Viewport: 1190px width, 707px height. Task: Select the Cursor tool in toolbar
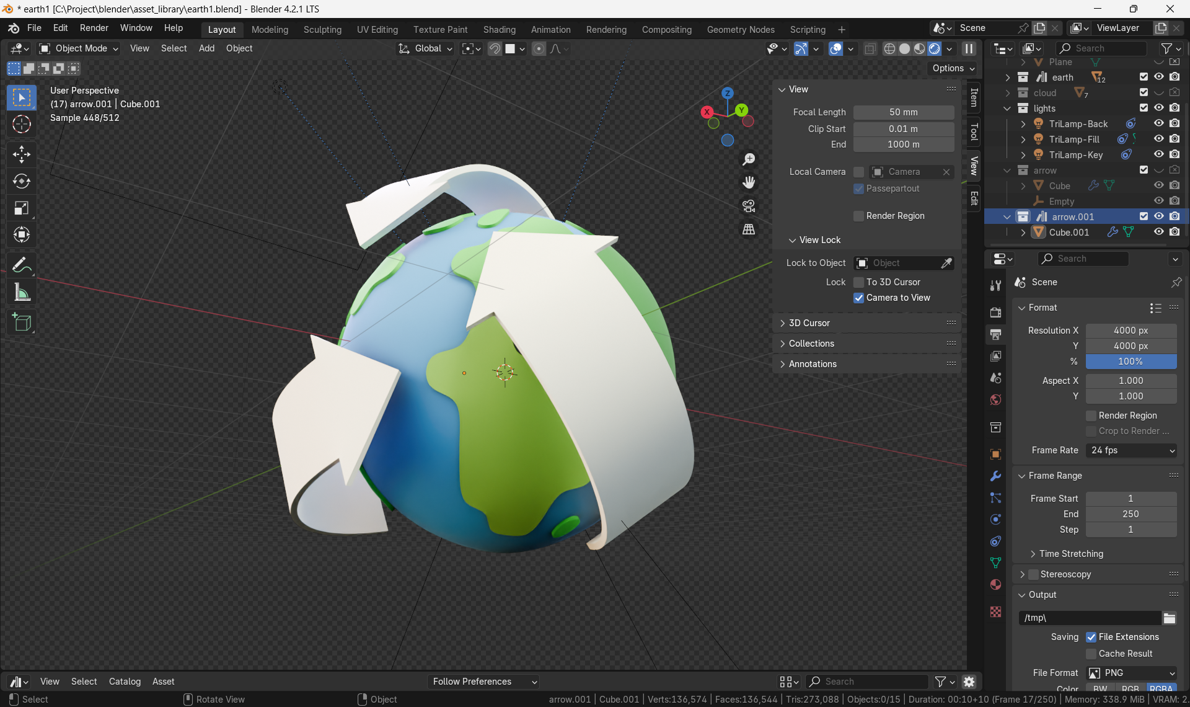(x=22, y=125)
